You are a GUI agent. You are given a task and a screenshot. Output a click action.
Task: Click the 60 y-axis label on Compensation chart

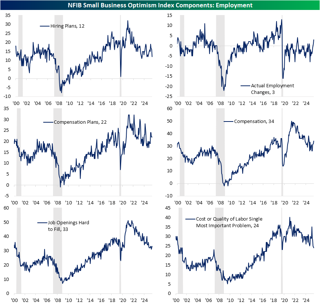click(170, 109)
